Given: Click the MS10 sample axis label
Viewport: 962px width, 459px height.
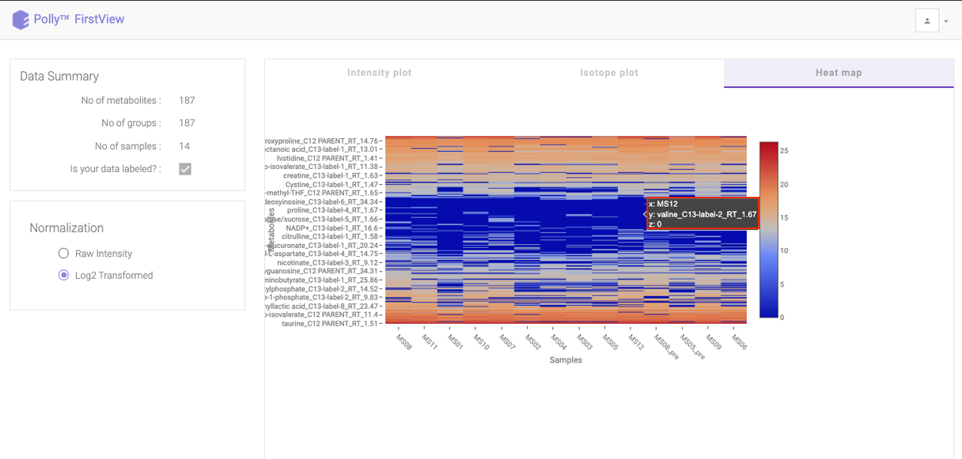Looking at the screenshot, I should (481, 340).
